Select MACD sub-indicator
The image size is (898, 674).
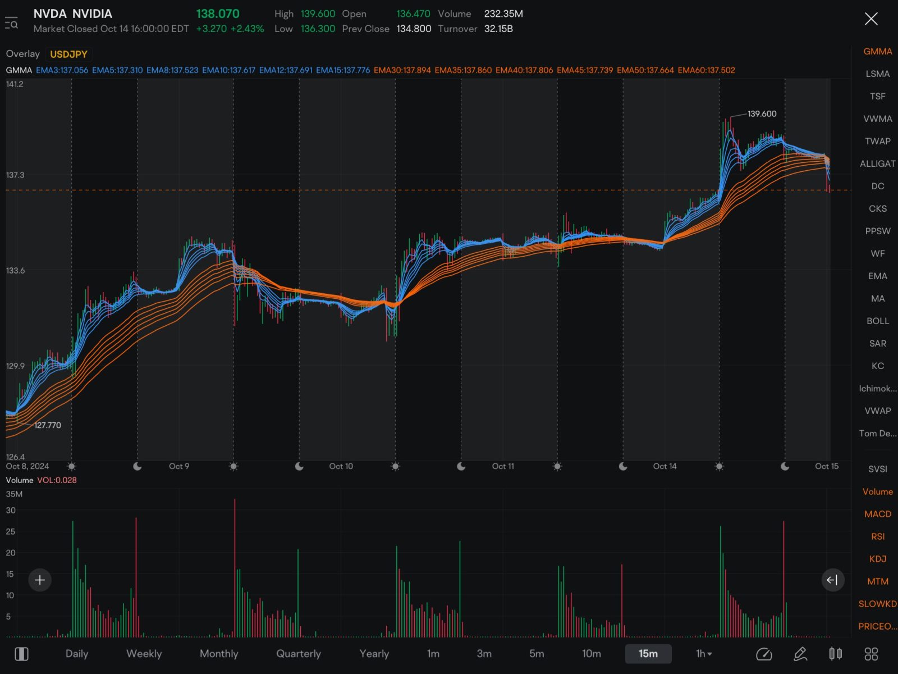pyautogui.click(x=877, y=514)
